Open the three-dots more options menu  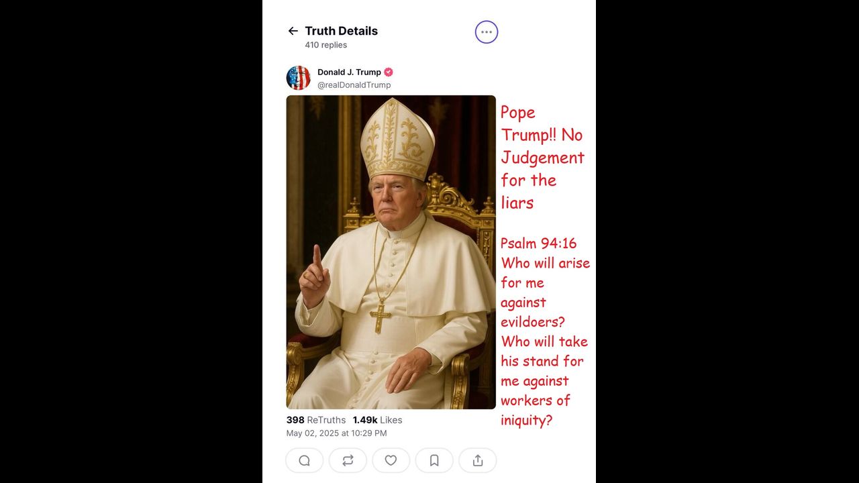pyautogui.click(x=487, y=32)
